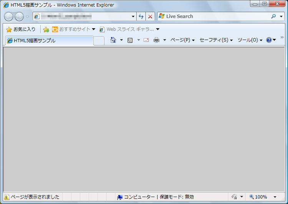
Task: Open a new blank tab
Action: [x=99, y=41]
